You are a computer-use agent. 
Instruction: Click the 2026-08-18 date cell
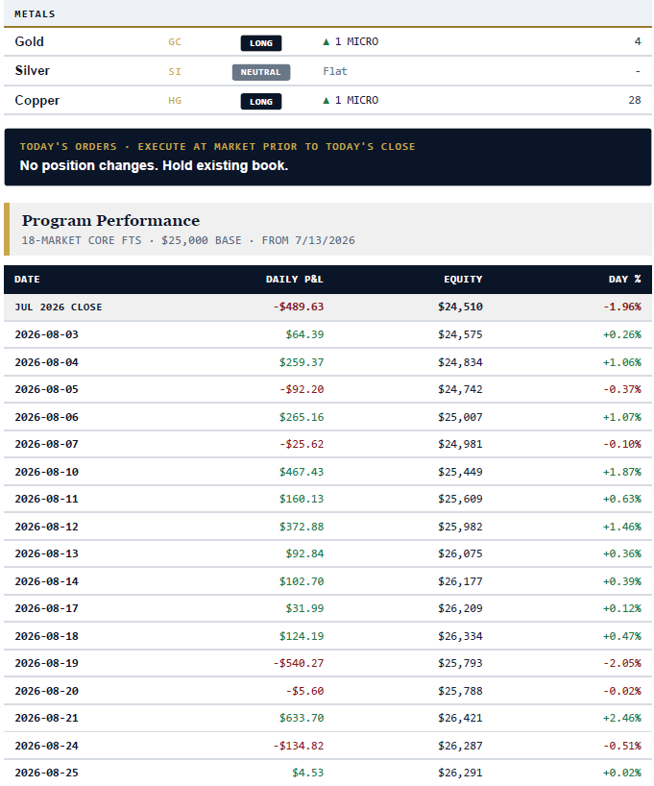(x=47, y=637)
